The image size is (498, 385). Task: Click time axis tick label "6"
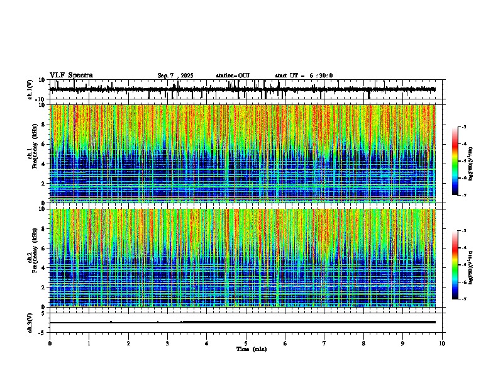pos(285,343)
